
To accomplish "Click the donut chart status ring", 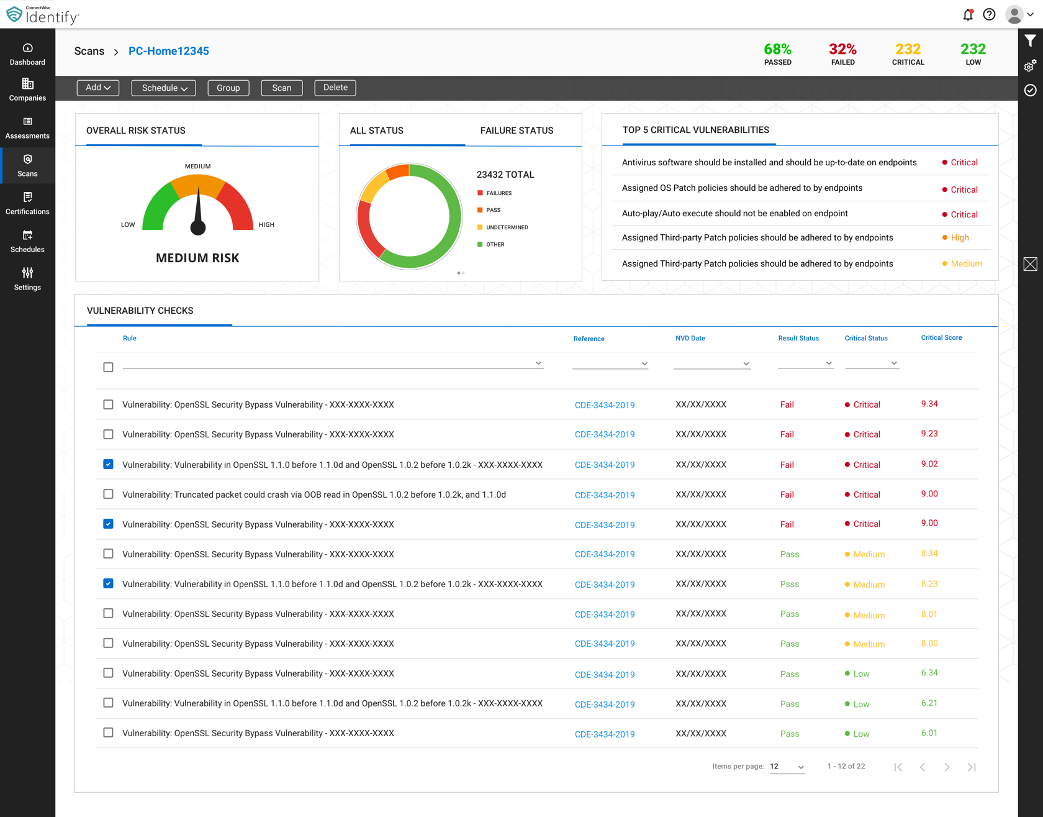I will point(410,216).
